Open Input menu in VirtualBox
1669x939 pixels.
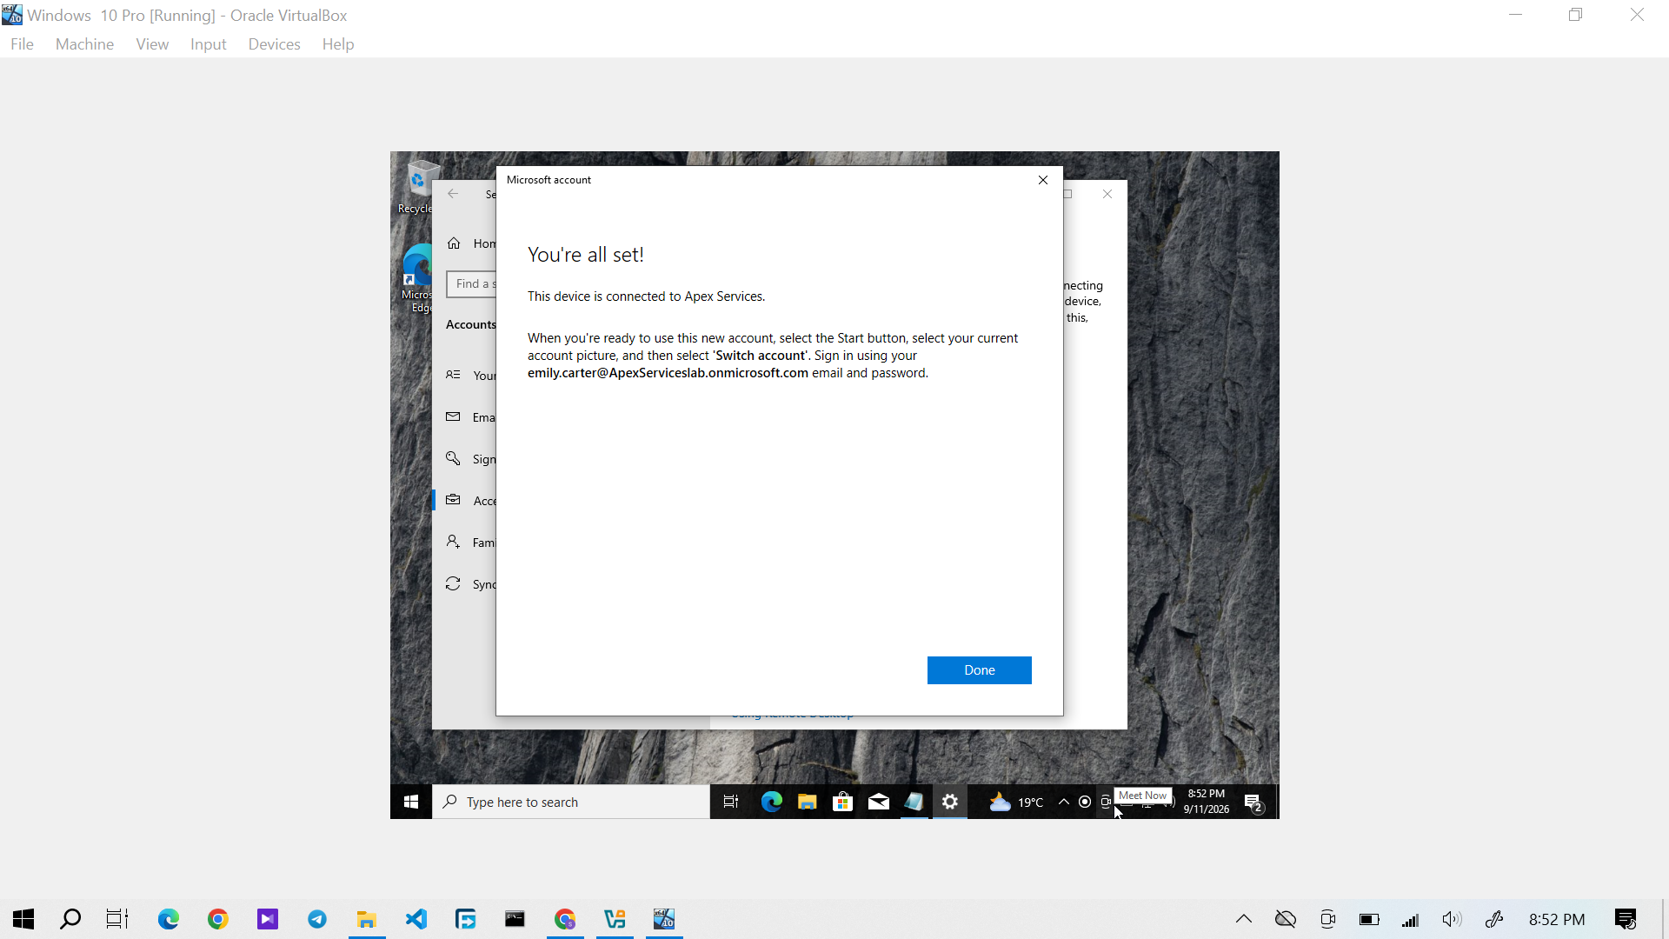pyautogui.click(x=208, y=44)
